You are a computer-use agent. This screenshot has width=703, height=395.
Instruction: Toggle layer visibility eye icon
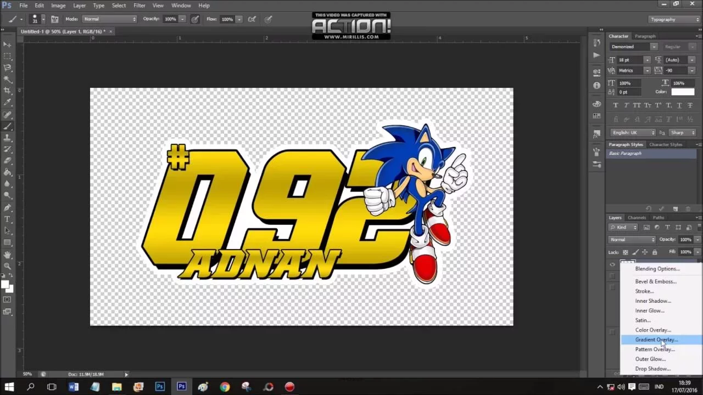click(612, 264)
